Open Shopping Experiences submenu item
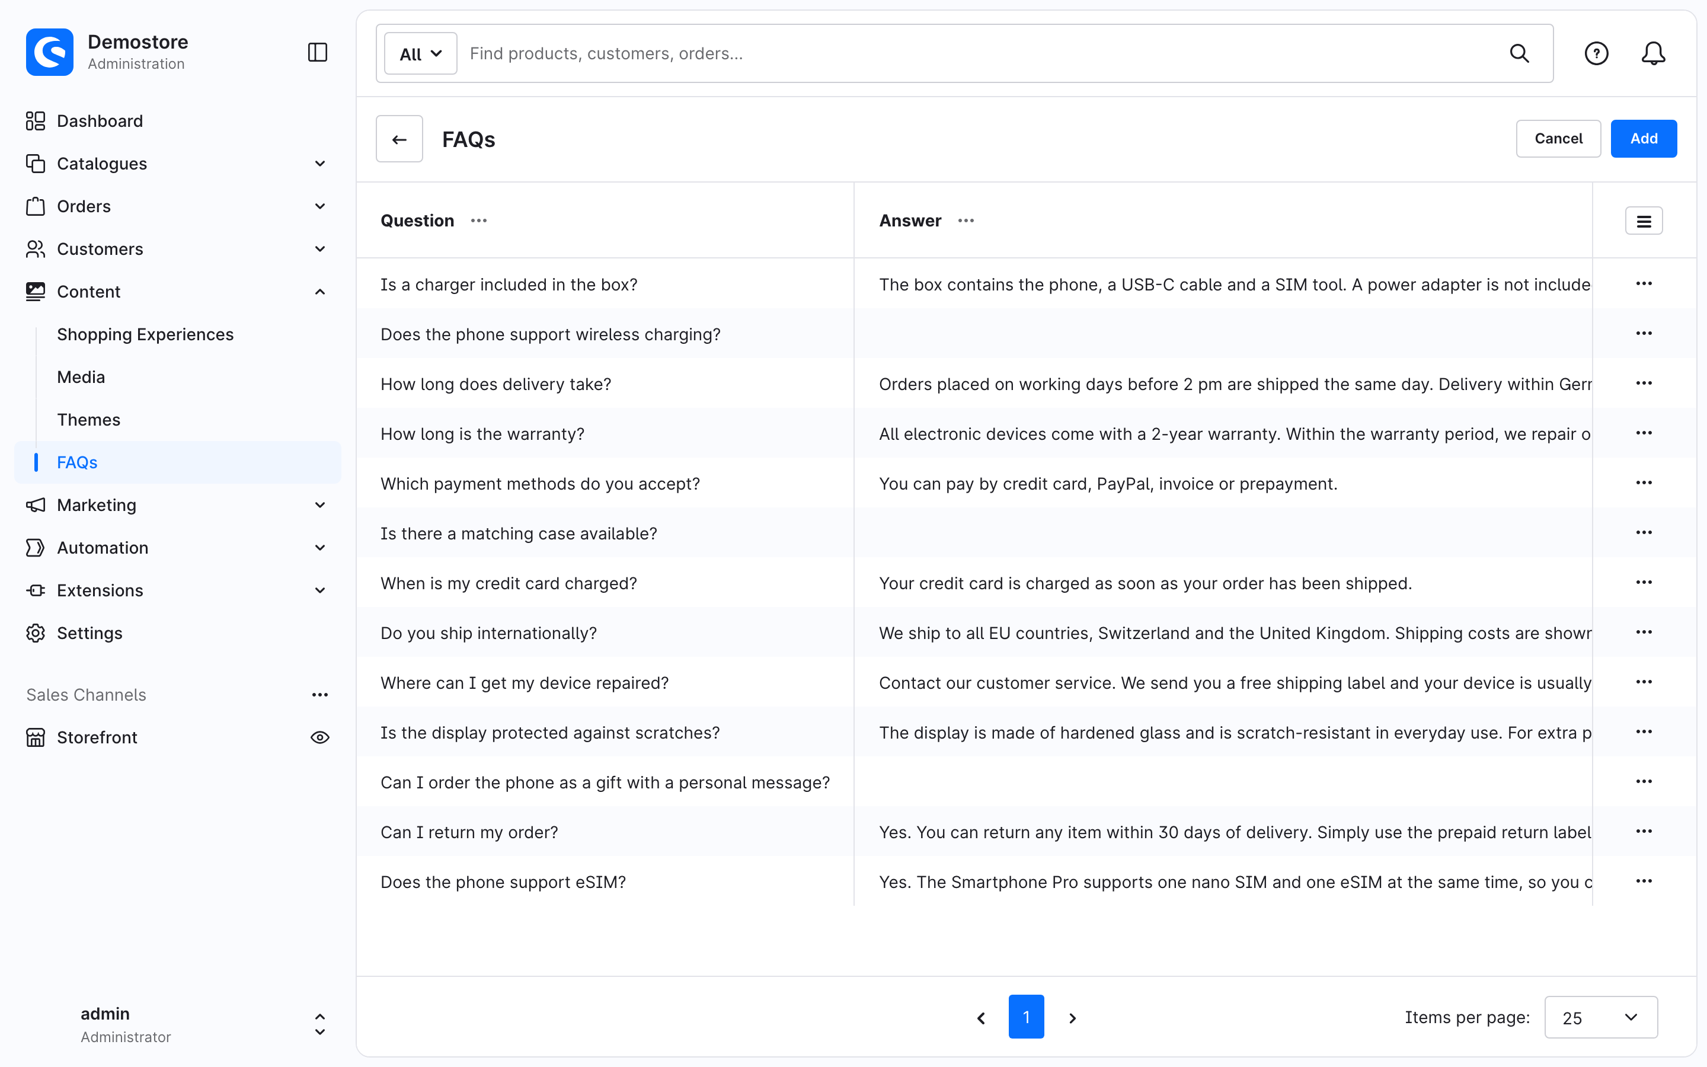1707x1067 pixels. 145,334
